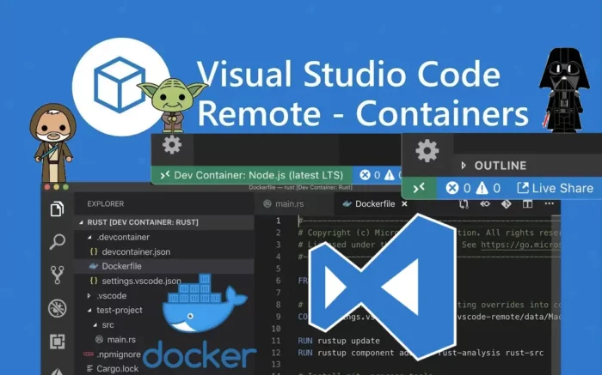This screenshot has width=602, height=375.
Task: Close the Dockerfile tab
Action: click(404, 203)
